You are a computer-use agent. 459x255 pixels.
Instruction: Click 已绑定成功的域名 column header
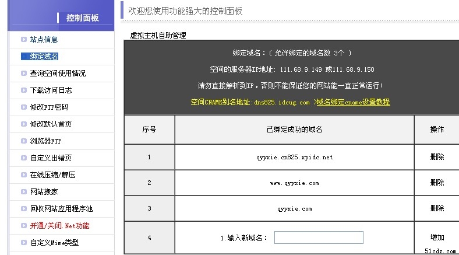click(x=295, y=130)
